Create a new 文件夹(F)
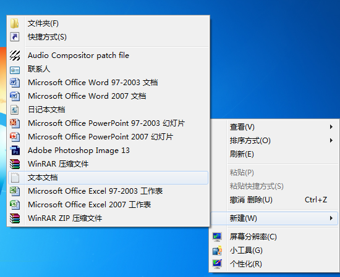The image size is (340, 277). click(x=108, y=23)
